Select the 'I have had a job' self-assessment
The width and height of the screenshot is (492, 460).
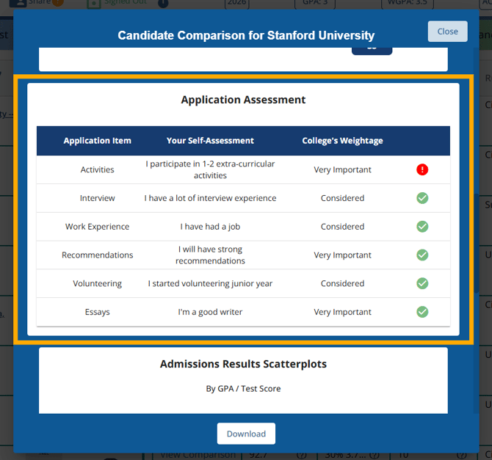tap(210, 227)
